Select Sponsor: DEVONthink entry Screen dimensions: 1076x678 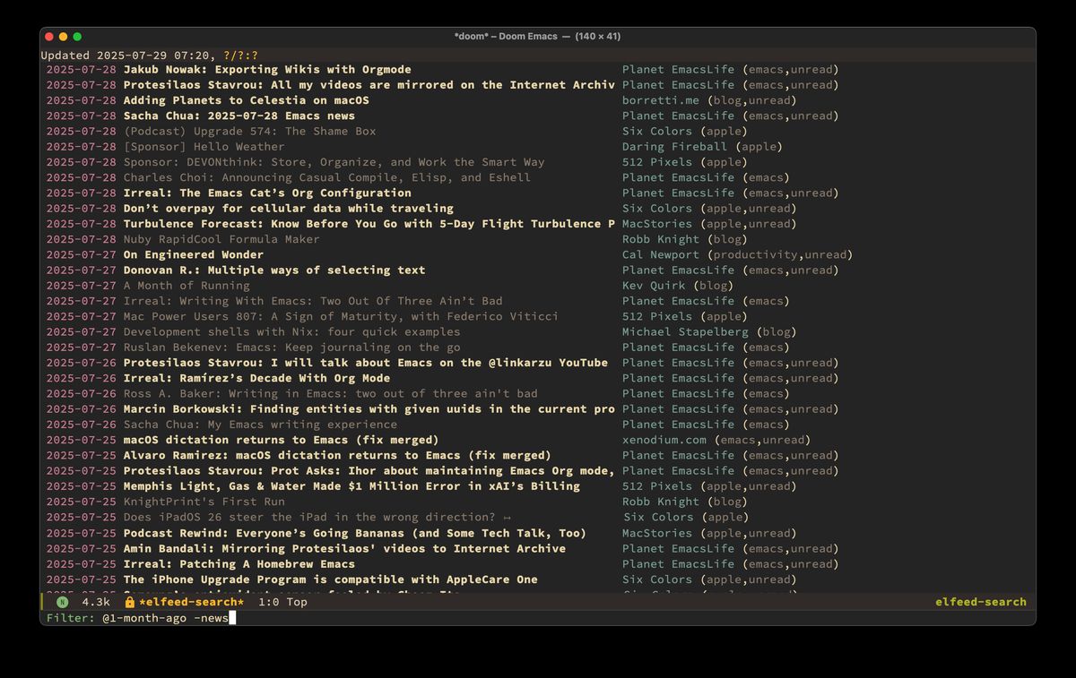coord(334,162)
